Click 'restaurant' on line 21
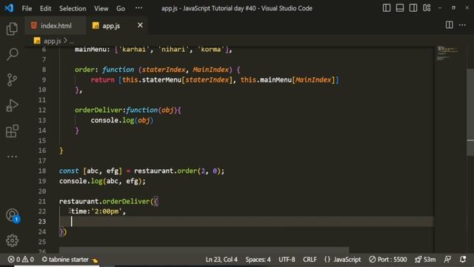This screenshot has width=474, height=267. click(79, 201)
